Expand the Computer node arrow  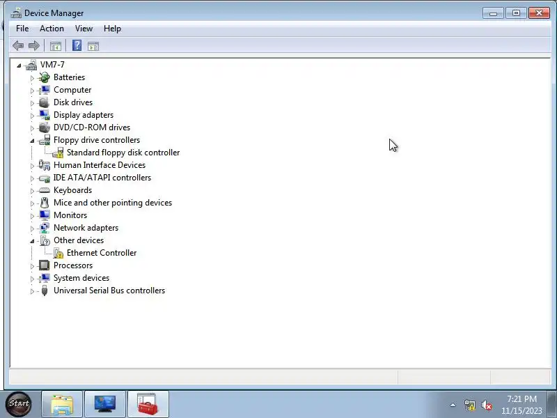[x=32, y=91]
